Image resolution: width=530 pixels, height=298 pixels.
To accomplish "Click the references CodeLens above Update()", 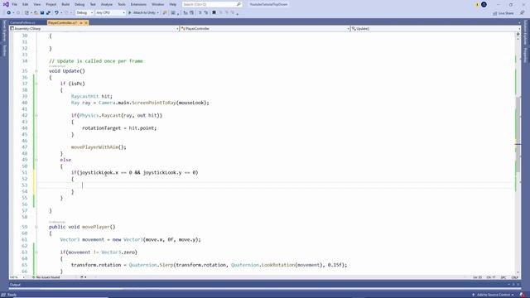I will click(57, 66).
